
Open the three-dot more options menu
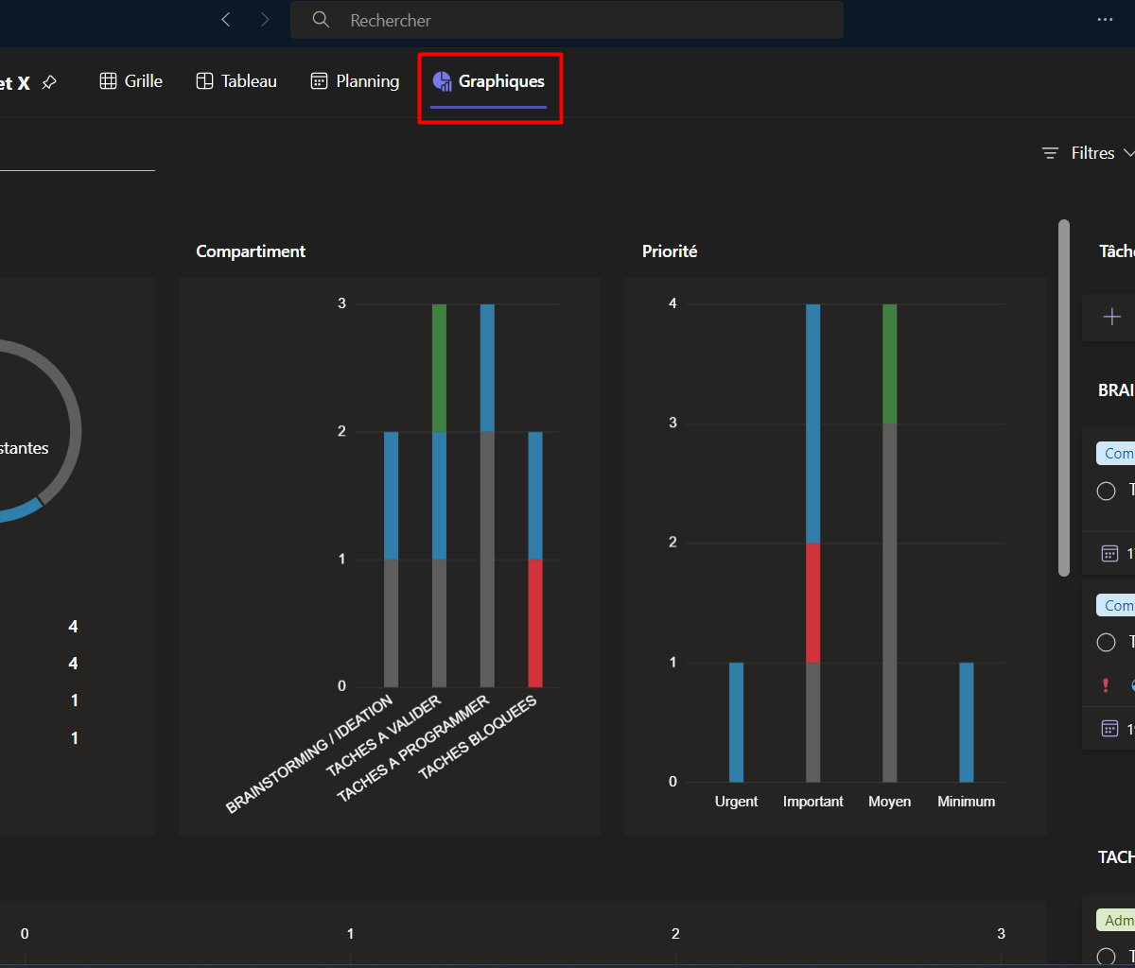point(1105,20)
